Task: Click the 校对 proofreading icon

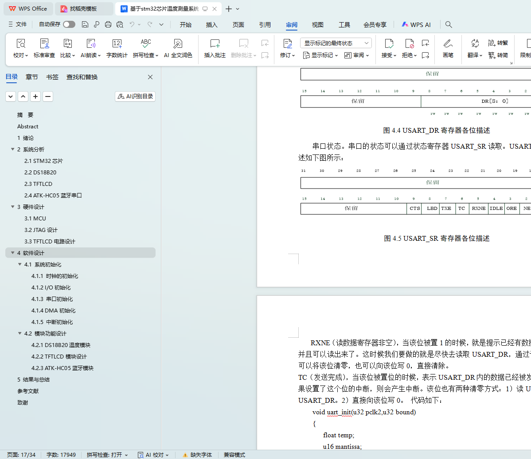Action: (20, 44)
